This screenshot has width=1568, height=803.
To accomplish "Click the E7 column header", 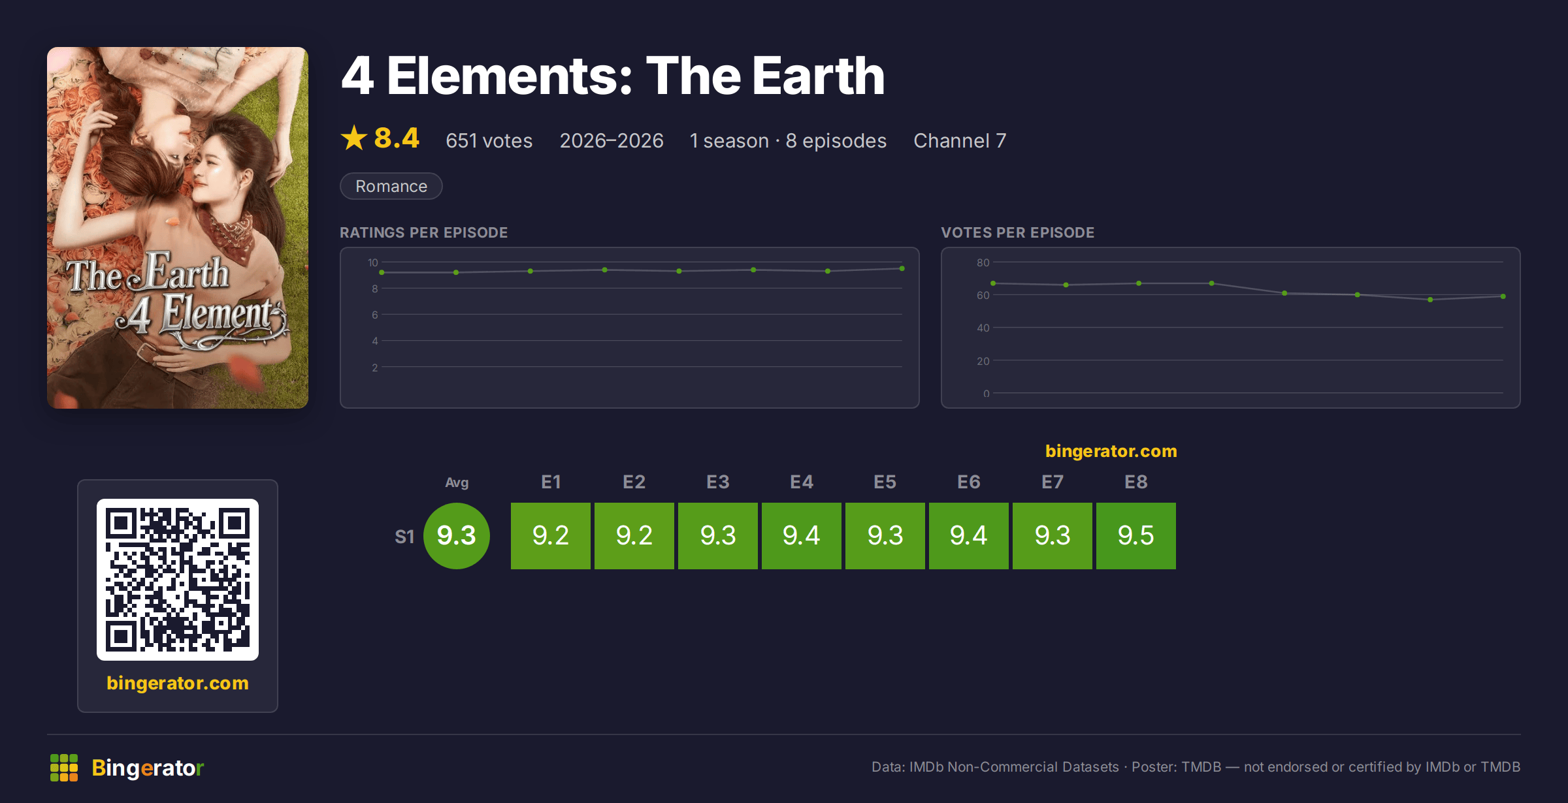I will point(1053,482).
